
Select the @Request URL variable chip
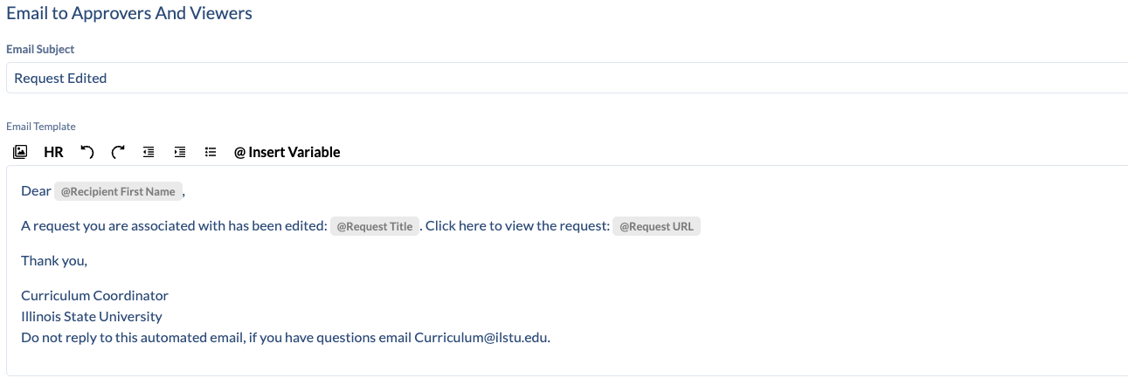coord(656,226)
